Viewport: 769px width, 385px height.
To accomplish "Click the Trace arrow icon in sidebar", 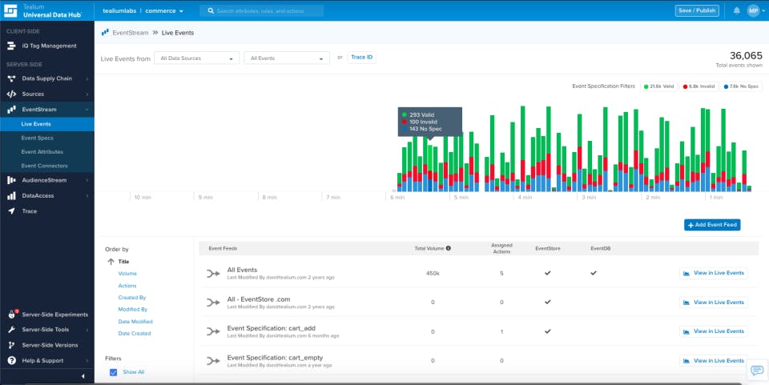I will [12, 211].
